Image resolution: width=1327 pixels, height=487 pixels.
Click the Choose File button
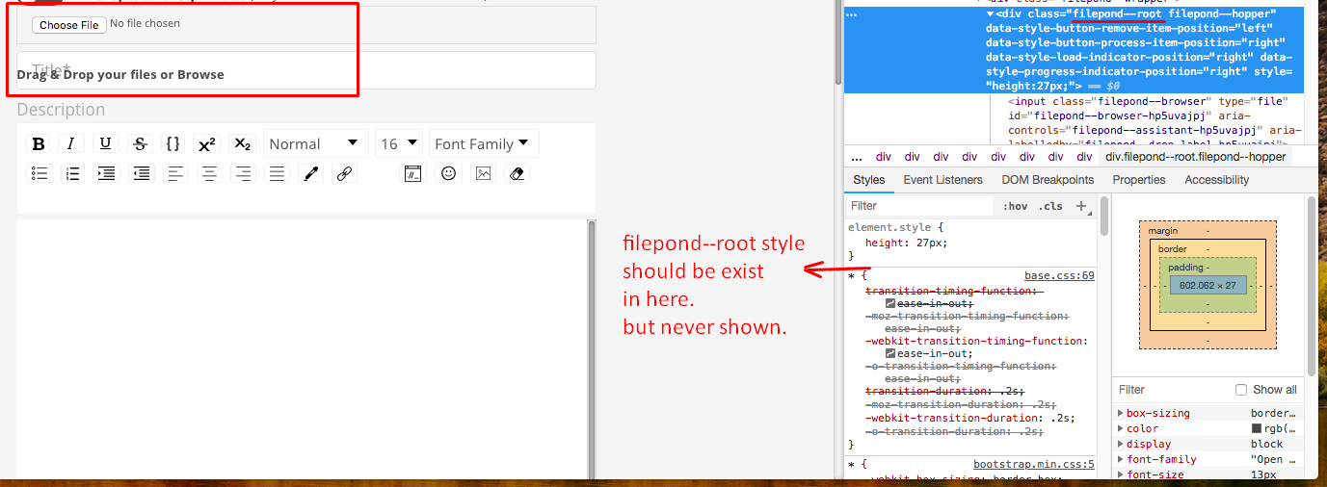[x=69, y=25]
